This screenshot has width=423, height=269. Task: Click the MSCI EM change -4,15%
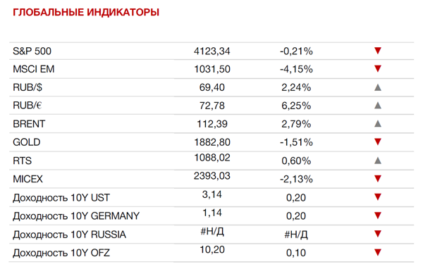click(296, 69)
